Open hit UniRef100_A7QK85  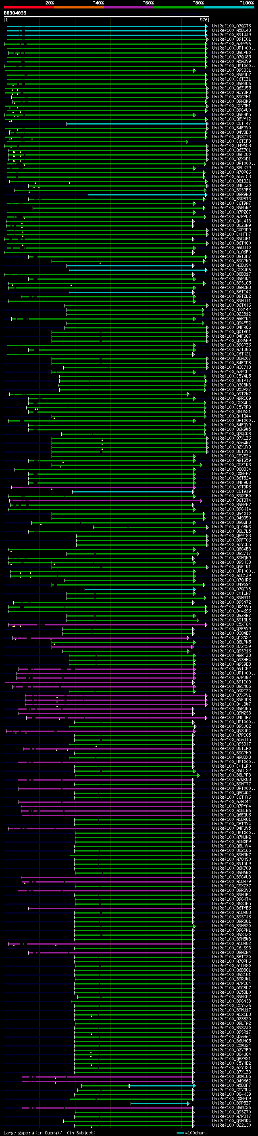click(x=231, y=57)
